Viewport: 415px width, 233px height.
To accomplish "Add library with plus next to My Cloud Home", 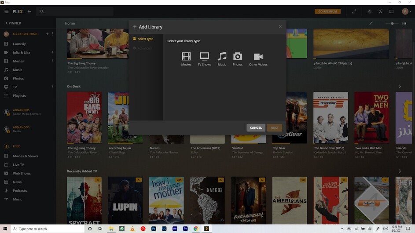I will pos(47,34).
